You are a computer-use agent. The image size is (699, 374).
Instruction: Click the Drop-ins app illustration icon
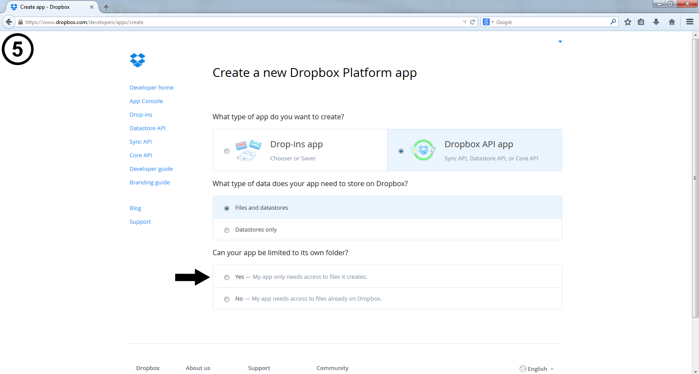pos(248,151)
